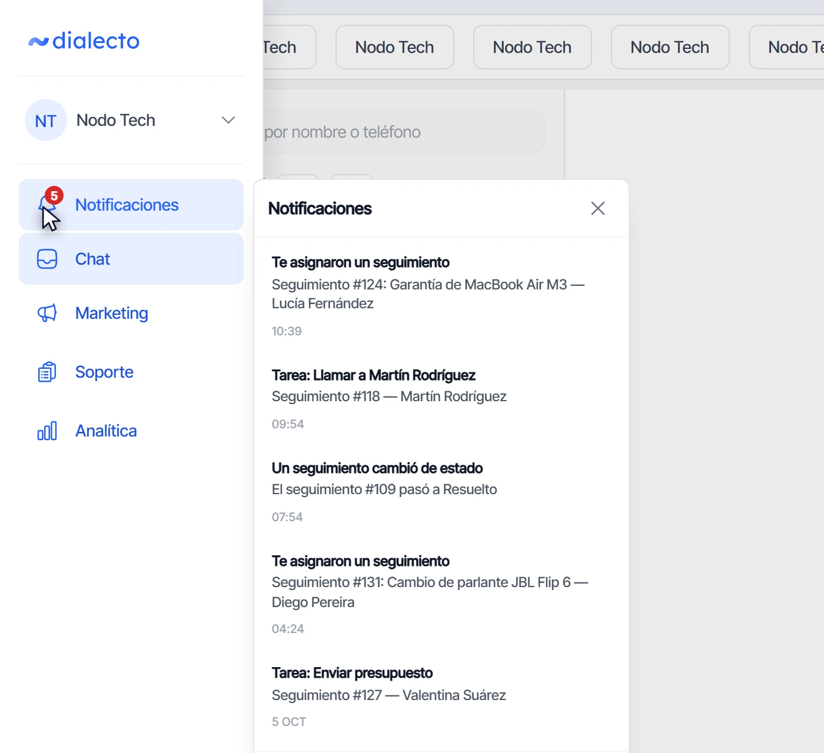Click the 5 OCT date label
824x753 pixels.
pos(289,722)
